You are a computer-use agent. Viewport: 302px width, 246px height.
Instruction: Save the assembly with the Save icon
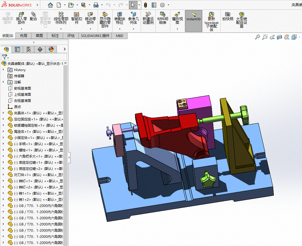coord(83,5)
